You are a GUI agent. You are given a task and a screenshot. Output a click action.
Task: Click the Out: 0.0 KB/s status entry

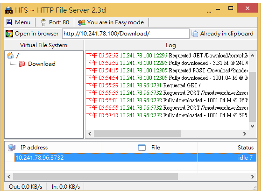(25, 187)
